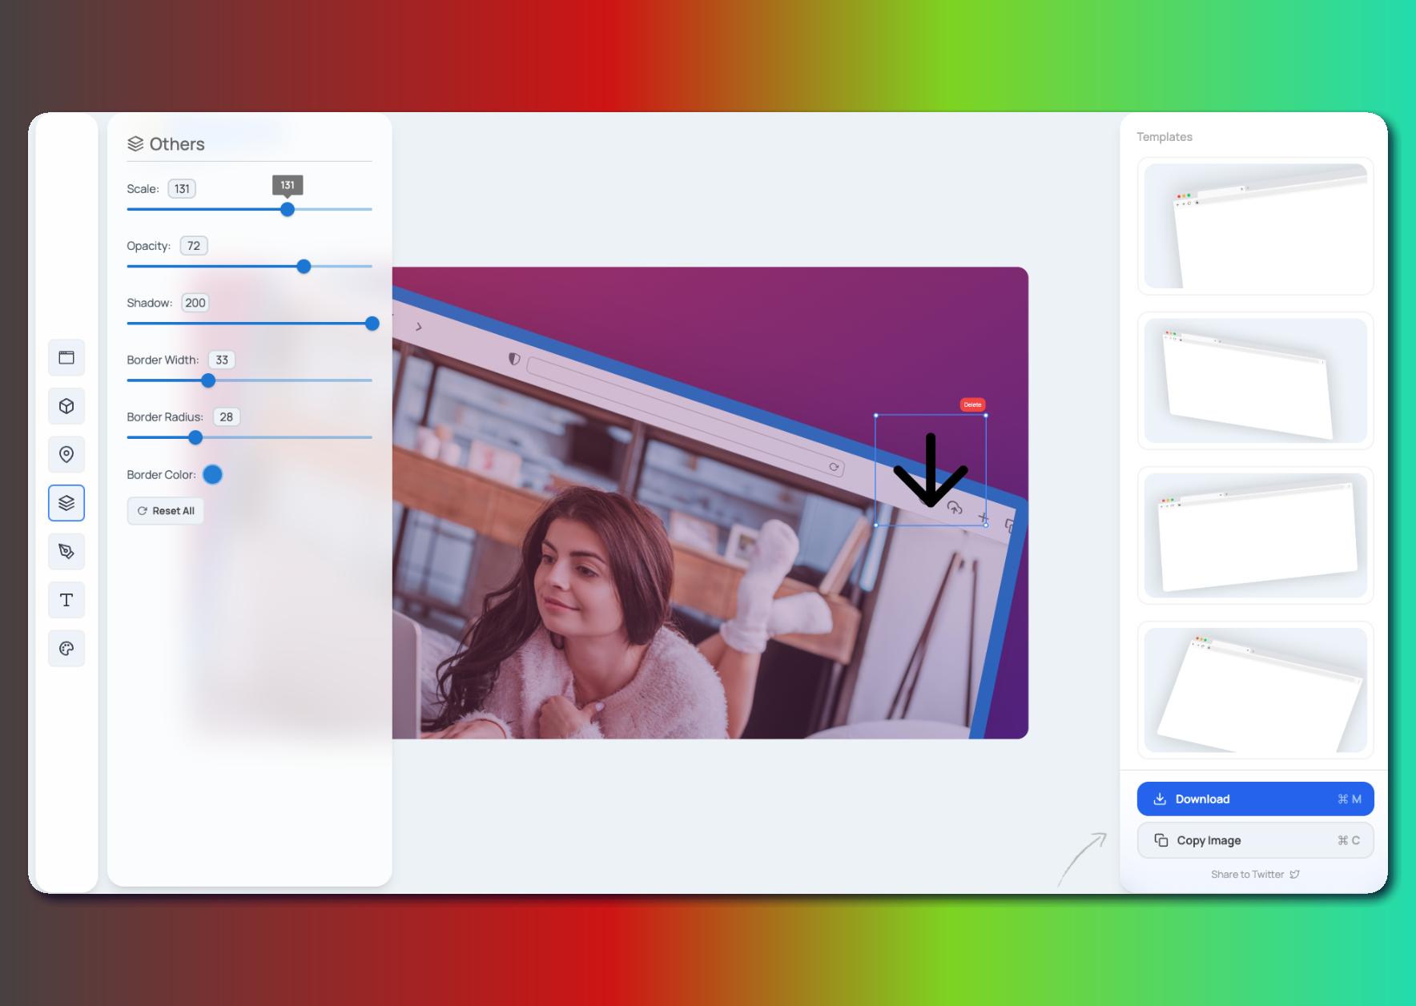Click the Twitter bird icon

pyautogui.click(x=1294, y=874)
